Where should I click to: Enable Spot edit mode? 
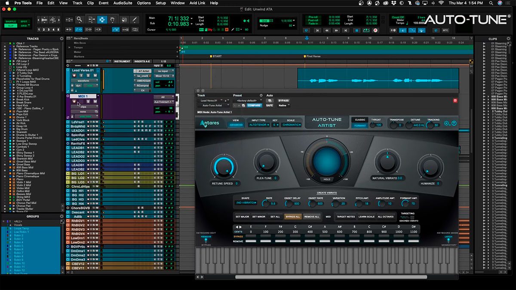(x=24, y=21)
